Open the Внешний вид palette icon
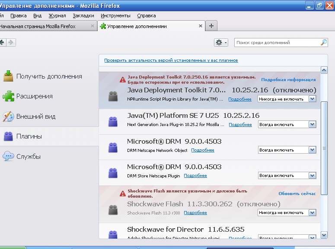 [x=8, y=117]
